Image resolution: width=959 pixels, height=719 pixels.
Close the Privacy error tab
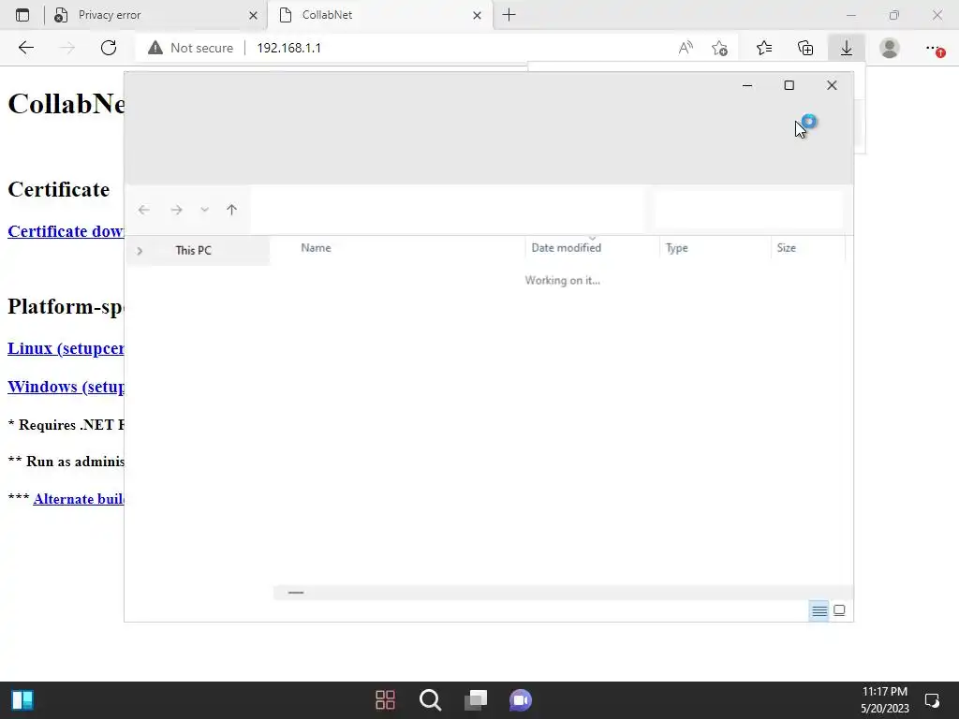(x=253, y=15)
